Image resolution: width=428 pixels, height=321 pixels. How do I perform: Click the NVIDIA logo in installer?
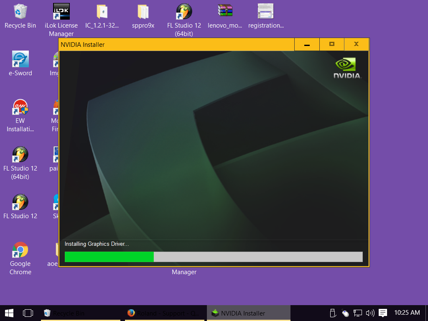347,68
